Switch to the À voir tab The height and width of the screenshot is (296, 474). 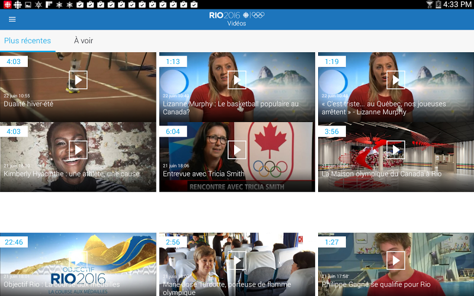[84, 41]
